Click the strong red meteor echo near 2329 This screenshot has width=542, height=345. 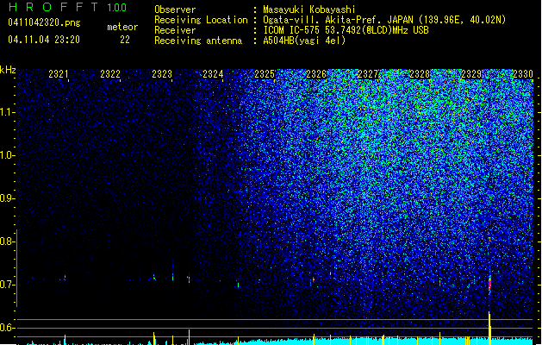489,283
